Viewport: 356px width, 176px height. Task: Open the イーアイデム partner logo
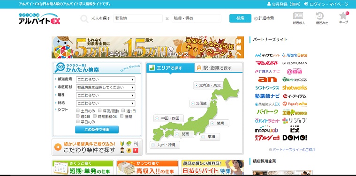(x=295, y=96)
